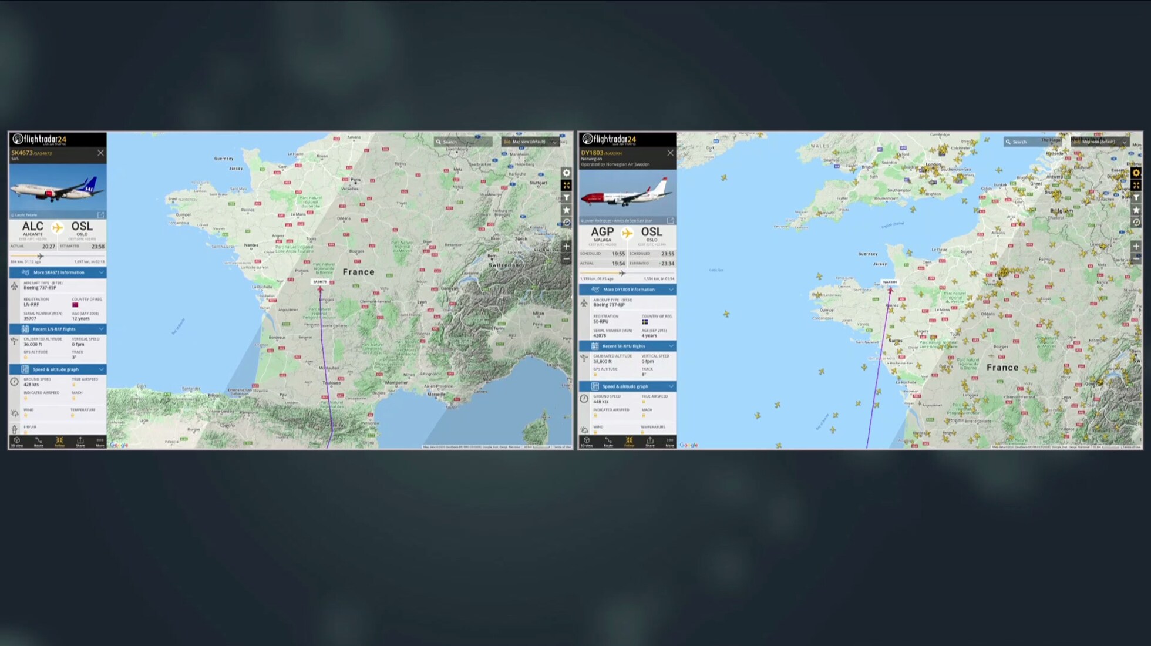The image size is (1151, 646).
Task: Click Search field on right map
Action: click(1033, 142)
